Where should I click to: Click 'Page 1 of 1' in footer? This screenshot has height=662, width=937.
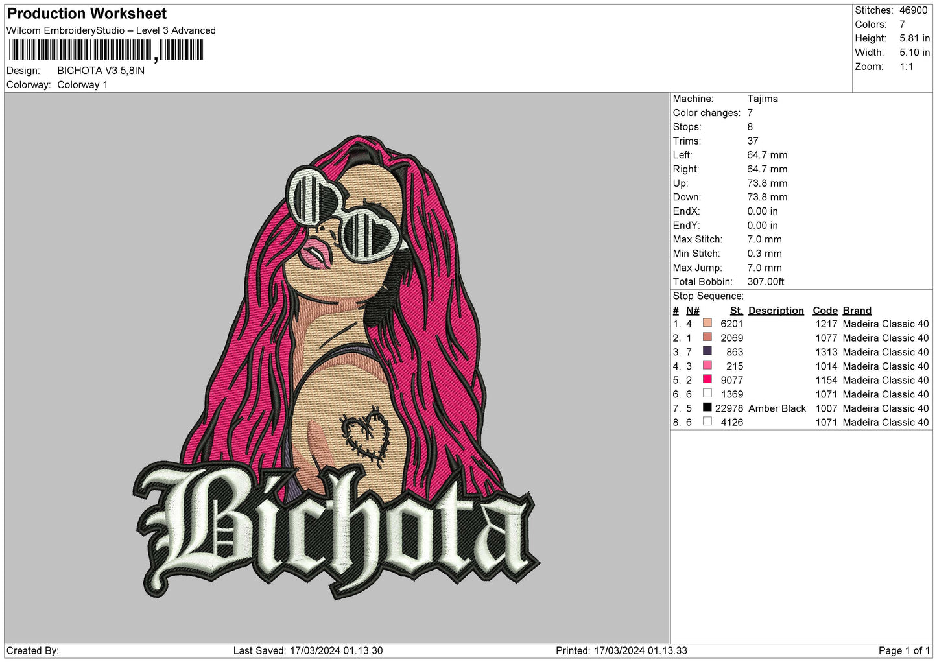[x=904, y=650]
